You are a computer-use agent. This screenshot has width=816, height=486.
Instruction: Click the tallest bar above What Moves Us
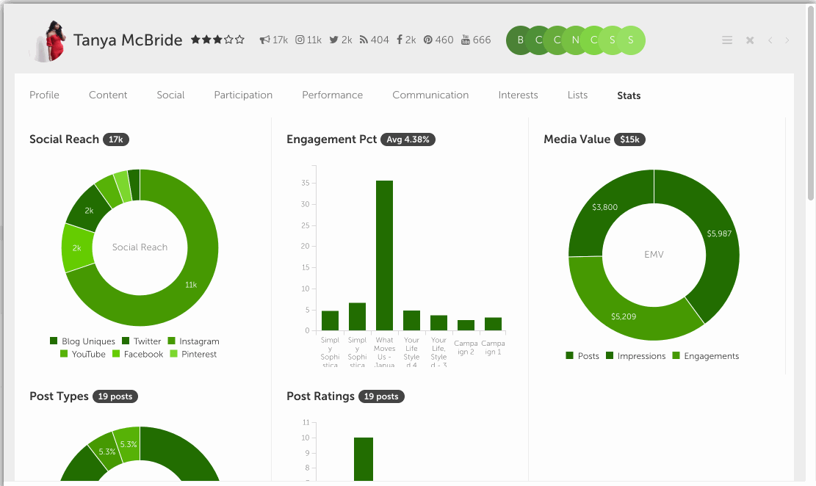(x=385, y=255)
